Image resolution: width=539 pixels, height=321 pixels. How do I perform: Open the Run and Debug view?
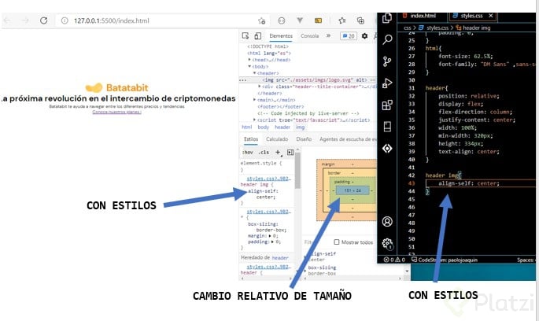click(x=387, y=83)
